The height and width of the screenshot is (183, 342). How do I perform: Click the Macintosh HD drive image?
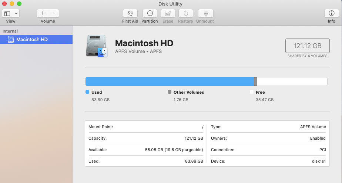pos(97,46)
